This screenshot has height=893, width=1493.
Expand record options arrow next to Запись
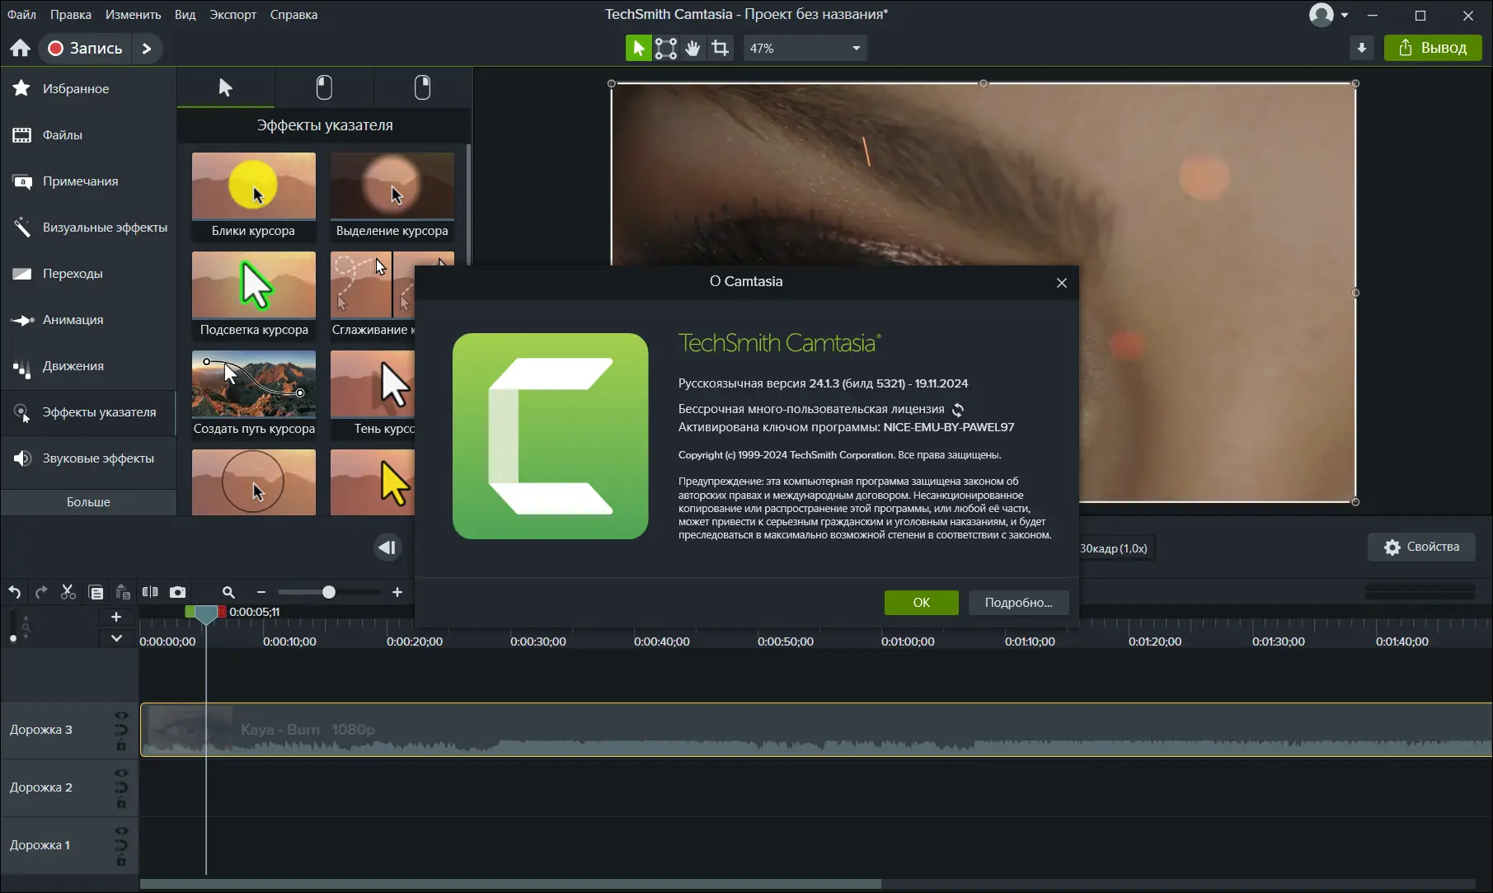[147, 49]
